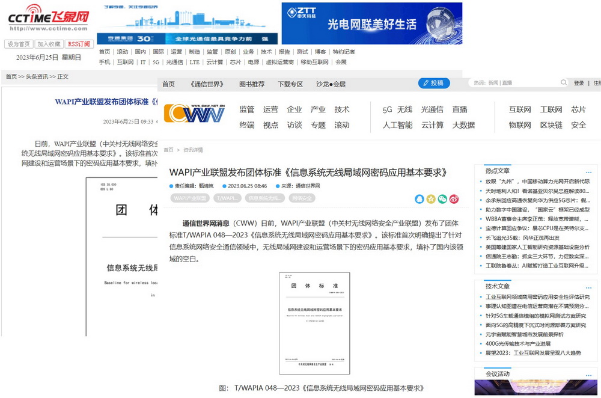Open the 大数据 category in CWW nav

click(463, 125)
